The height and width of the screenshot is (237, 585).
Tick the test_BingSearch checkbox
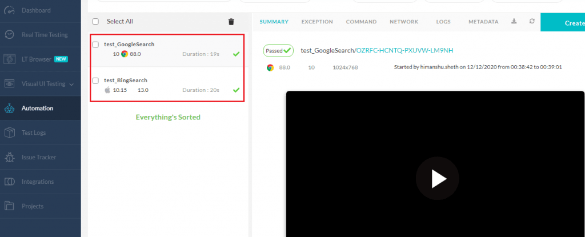[x=95, y=81]
